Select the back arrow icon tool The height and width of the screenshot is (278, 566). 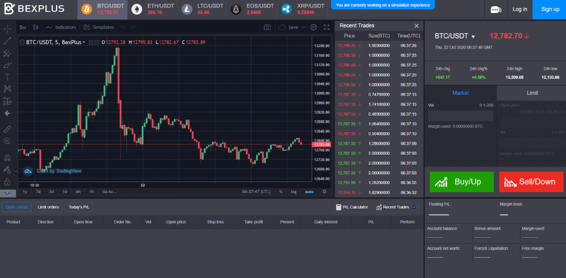click(7, 113)
